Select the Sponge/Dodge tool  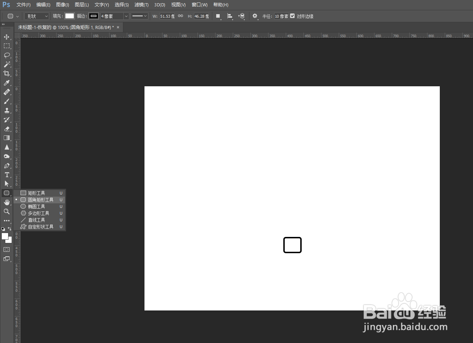coord(7,156)
